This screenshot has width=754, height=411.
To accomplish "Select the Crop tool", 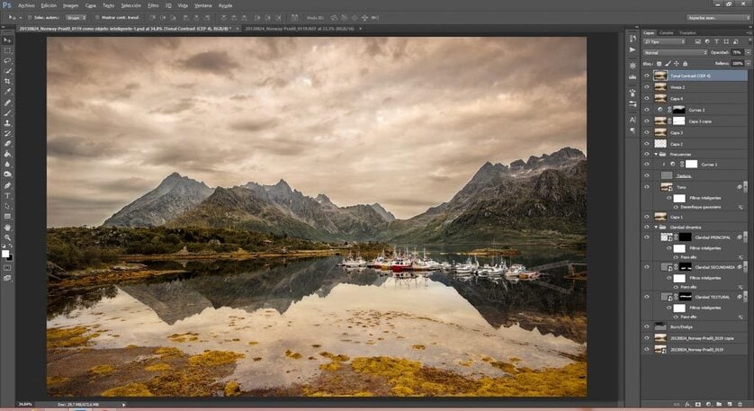I will tap(8, 81).
